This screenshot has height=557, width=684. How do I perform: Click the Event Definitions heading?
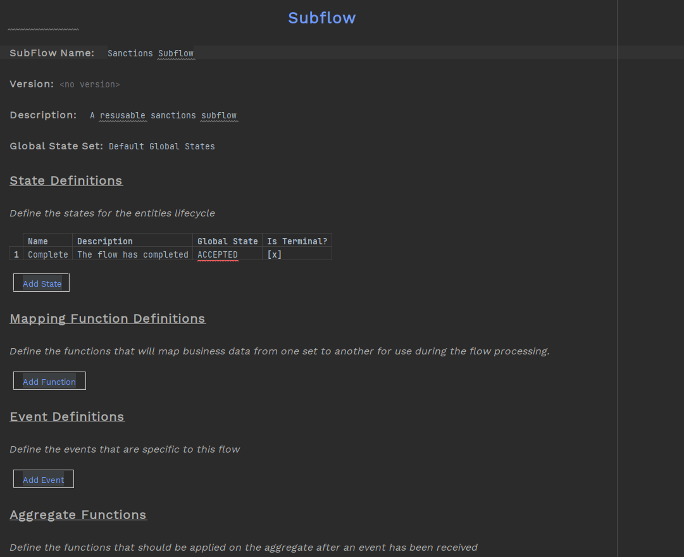pyautogui.click(x=67, y=417)
